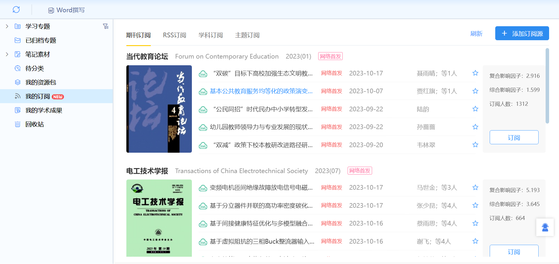The width and height of the screenshot is (559, 264).
Task: Expand the 笔记素材 tree node
Action: pyautogui.click(x=7, y=54)
